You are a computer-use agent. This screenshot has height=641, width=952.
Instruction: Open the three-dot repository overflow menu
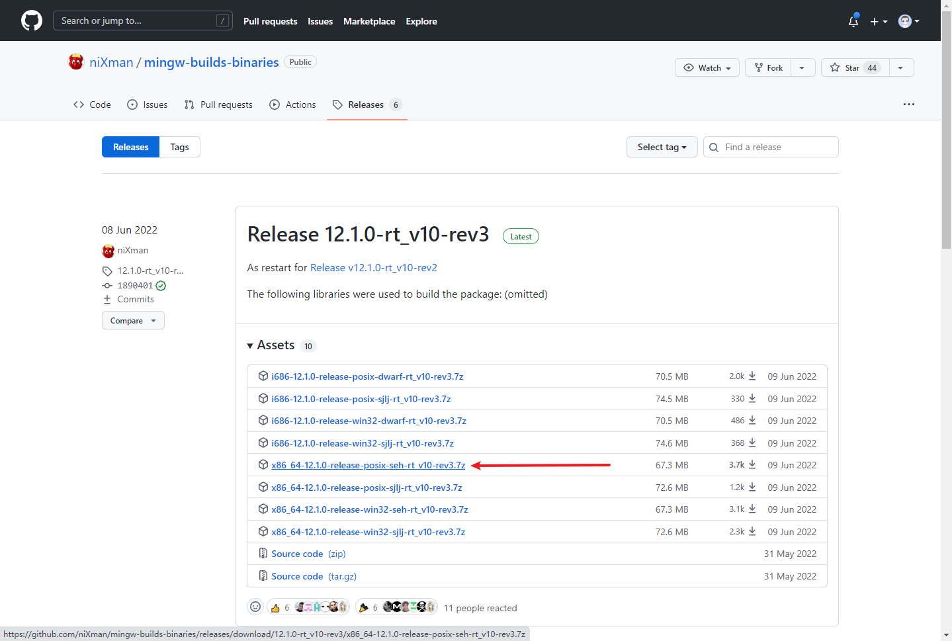909,105
